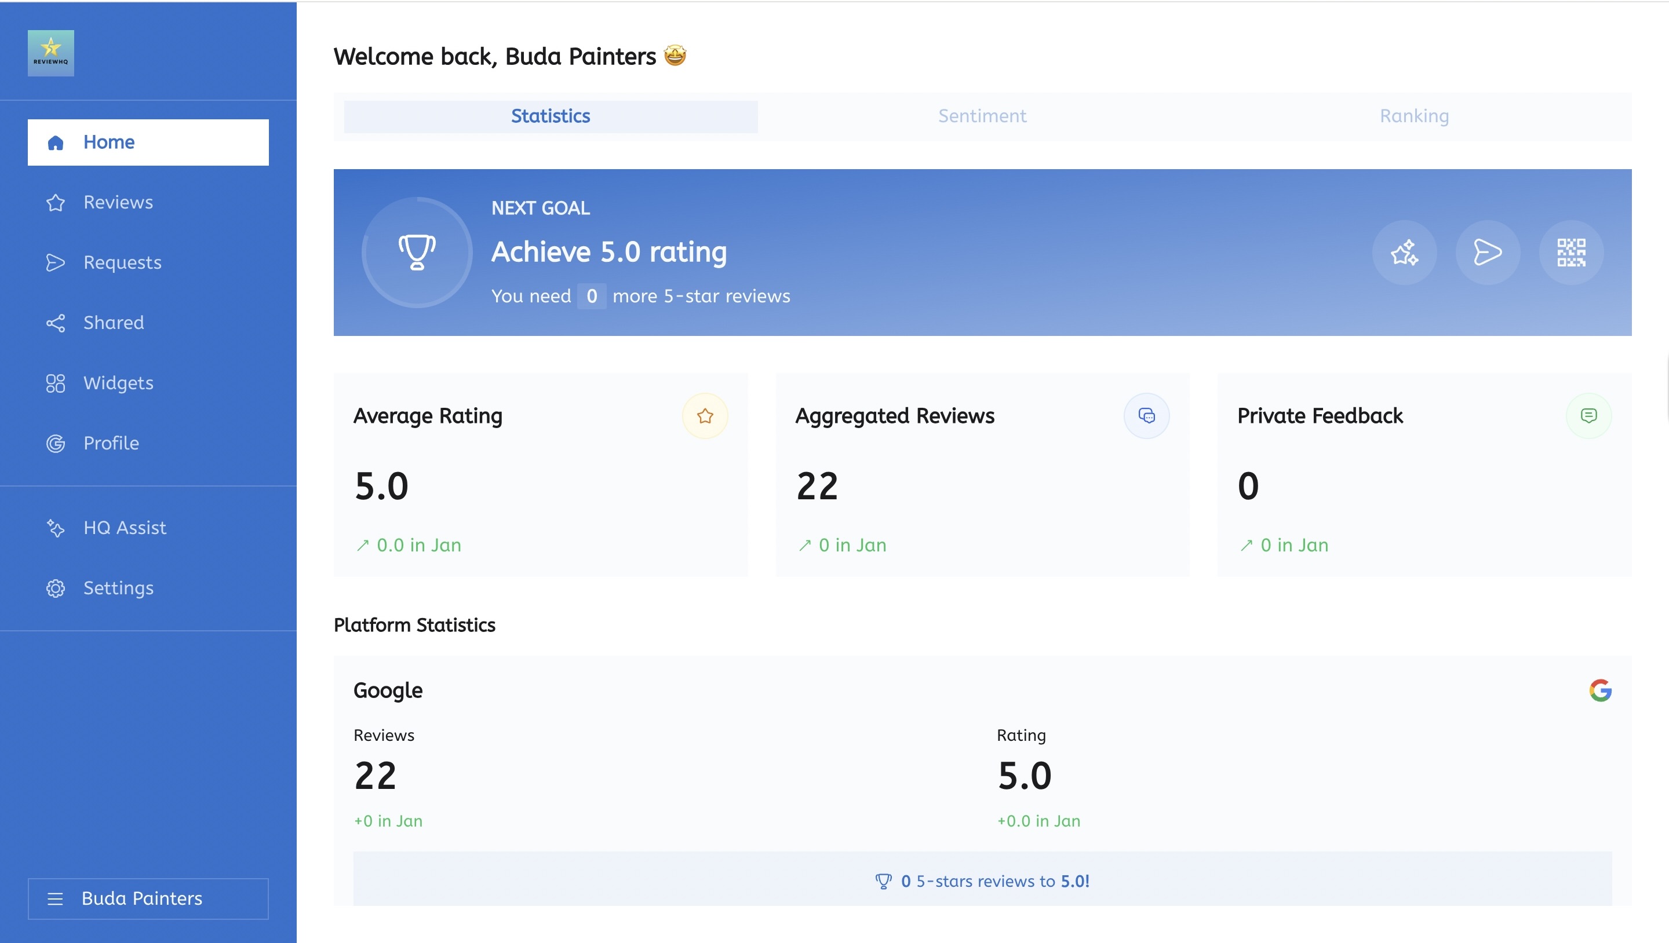Open the Settings page
The image size is (1669, 943).
[x=119, y=588]
